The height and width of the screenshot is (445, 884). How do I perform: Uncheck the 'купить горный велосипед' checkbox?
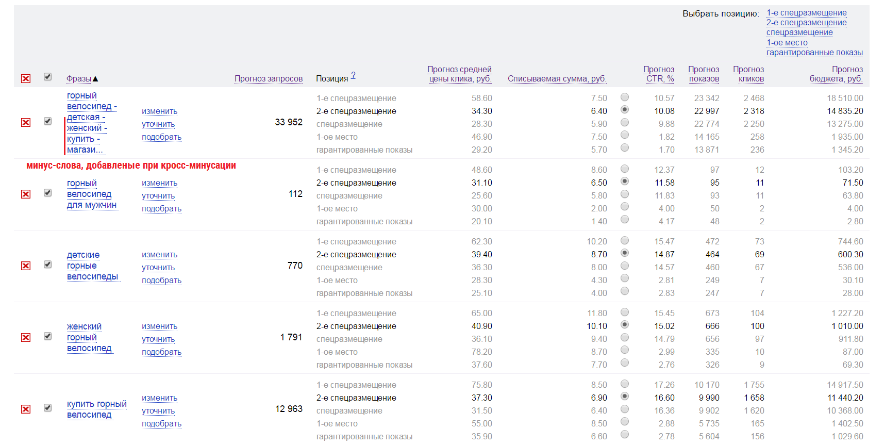coord(47,408)
